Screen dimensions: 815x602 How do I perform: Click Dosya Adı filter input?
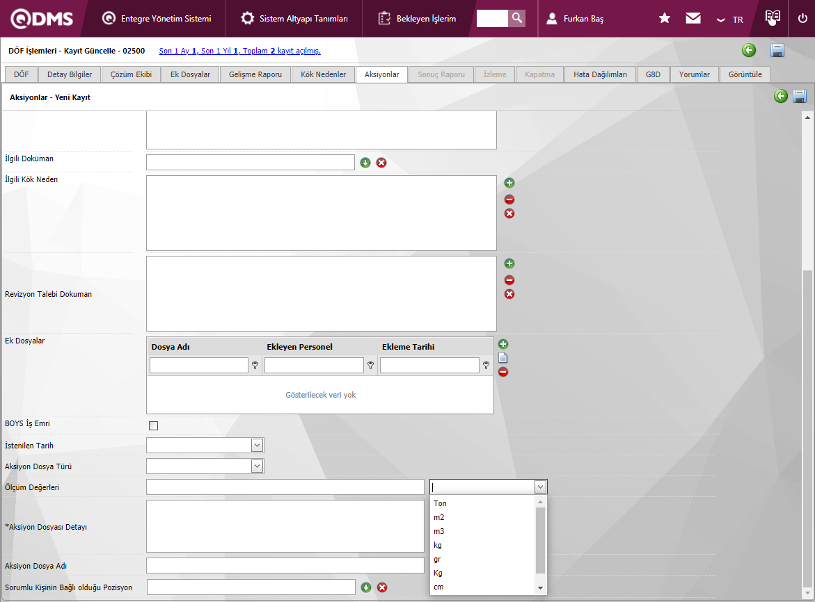[198, 366]
